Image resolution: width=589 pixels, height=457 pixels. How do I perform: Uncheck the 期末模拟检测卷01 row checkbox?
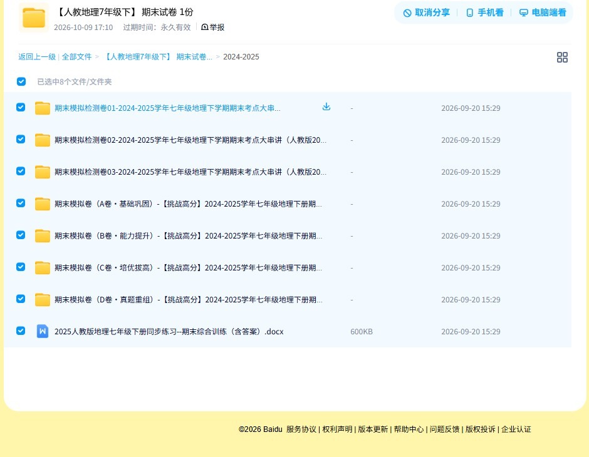click(21, 107)
